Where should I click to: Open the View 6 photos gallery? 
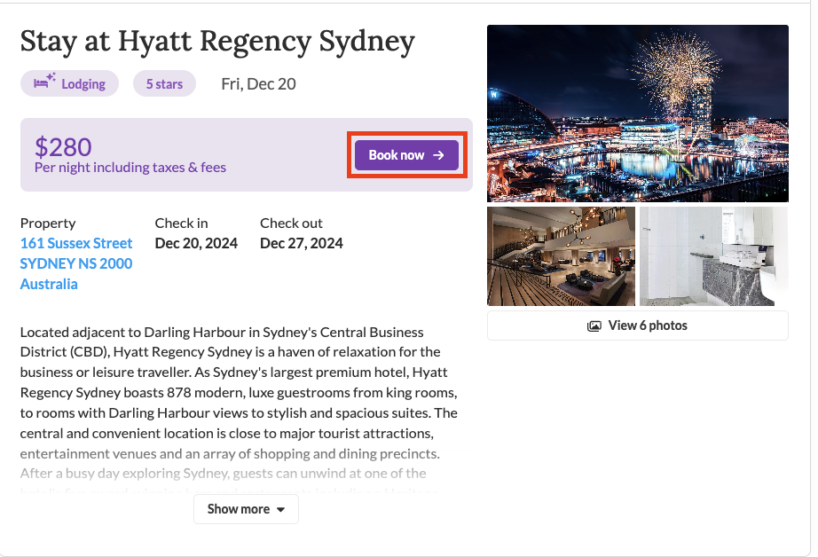[x=637, y=326]
